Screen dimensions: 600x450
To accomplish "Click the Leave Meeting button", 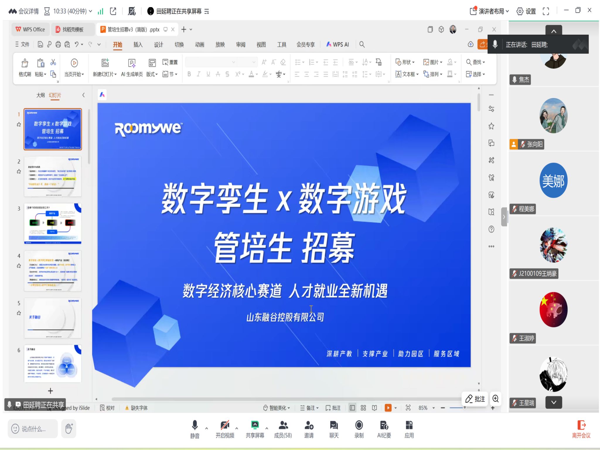I will pyautogui.click(x=581, y=429).
